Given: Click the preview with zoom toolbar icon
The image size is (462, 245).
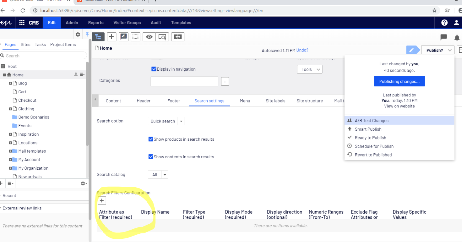Looking at the screenshot, I should tap(162, 37).
